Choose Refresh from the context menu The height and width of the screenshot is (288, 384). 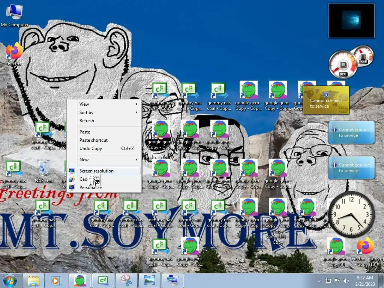[x=104, y=121]
